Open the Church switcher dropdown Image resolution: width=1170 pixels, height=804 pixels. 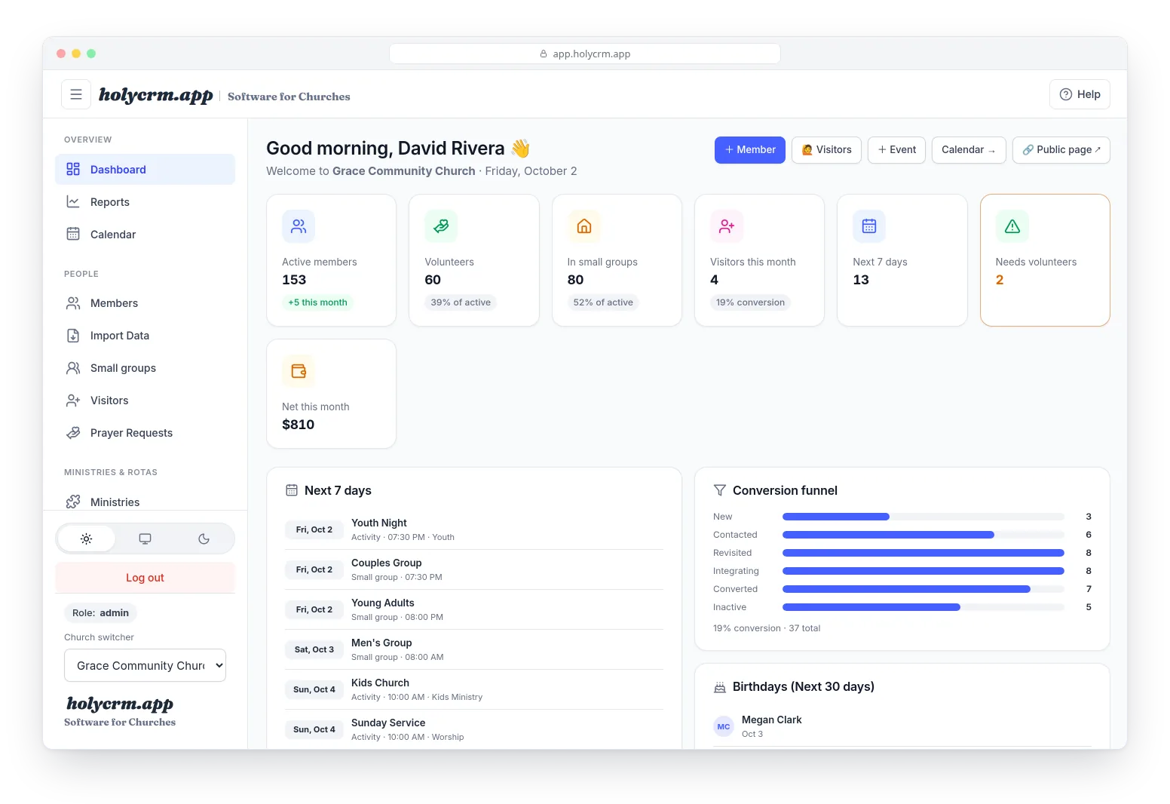pos(145,665)
